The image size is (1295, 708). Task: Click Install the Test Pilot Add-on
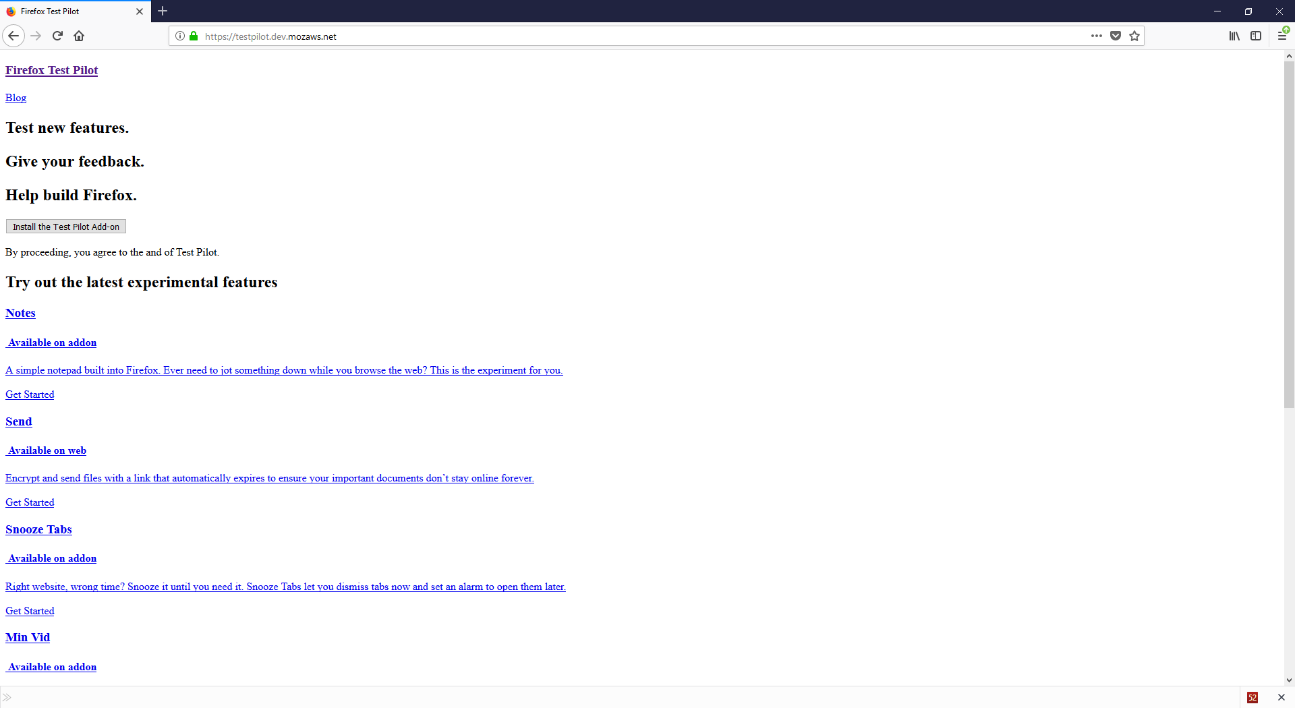point(66,227)
